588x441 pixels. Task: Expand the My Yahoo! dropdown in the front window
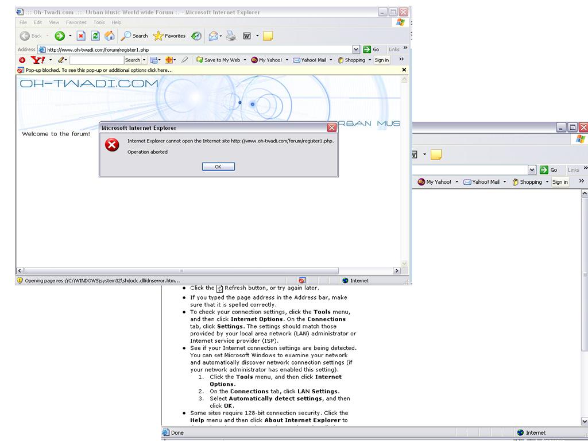click(x=287, y=60)
